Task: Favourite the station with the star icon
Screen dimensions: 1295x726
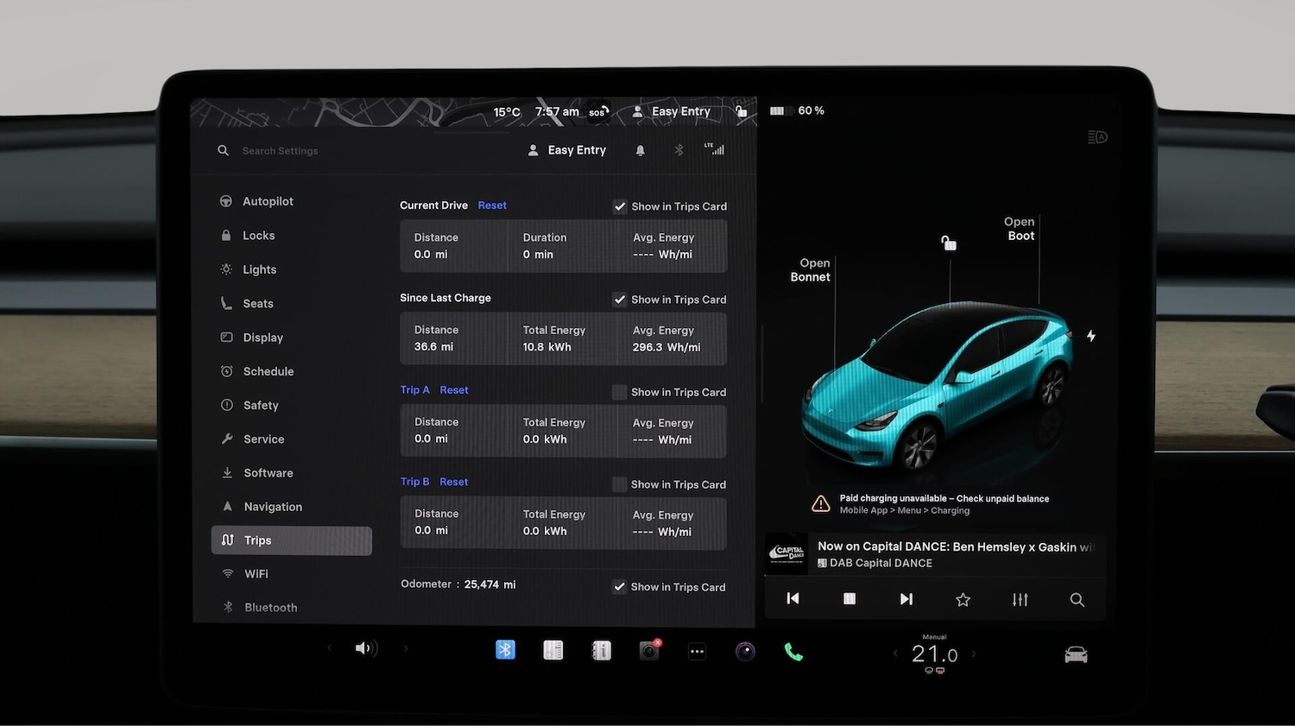Action: coord(963,599)
